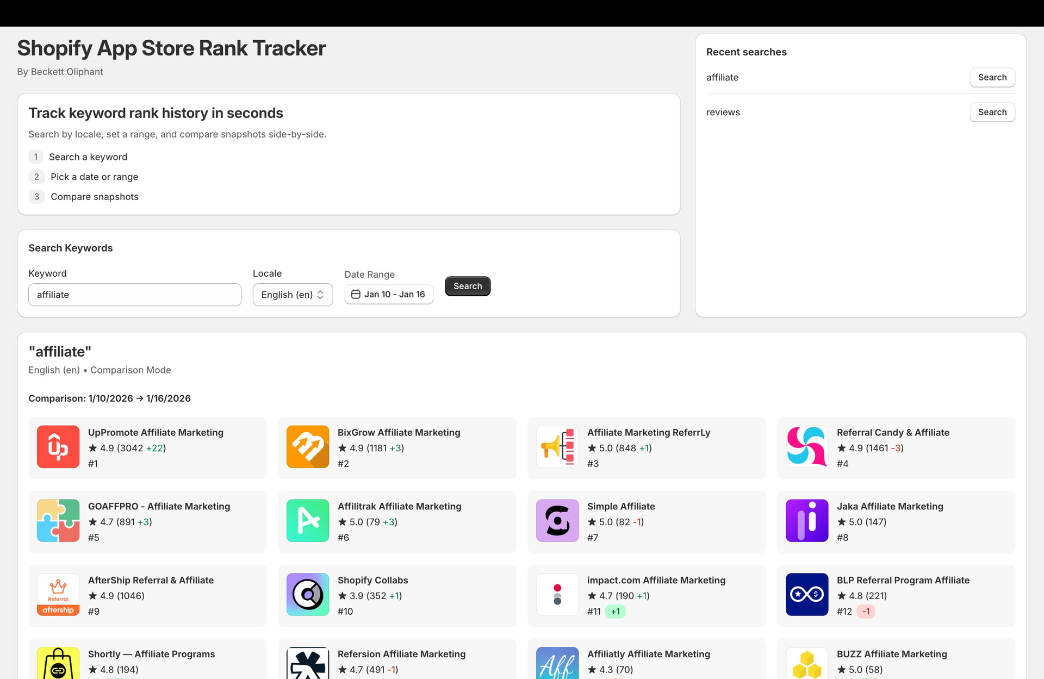
Task: Click the BLP Referral Program infinity icon
Action: (x=807, y=595)
